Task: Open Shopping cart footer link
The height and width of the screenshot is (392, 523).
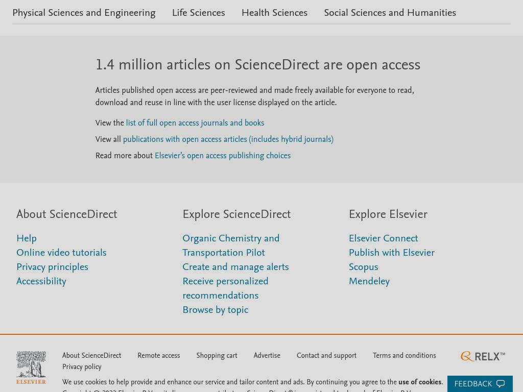Action: pyautogui.click(x=217, y=355)
